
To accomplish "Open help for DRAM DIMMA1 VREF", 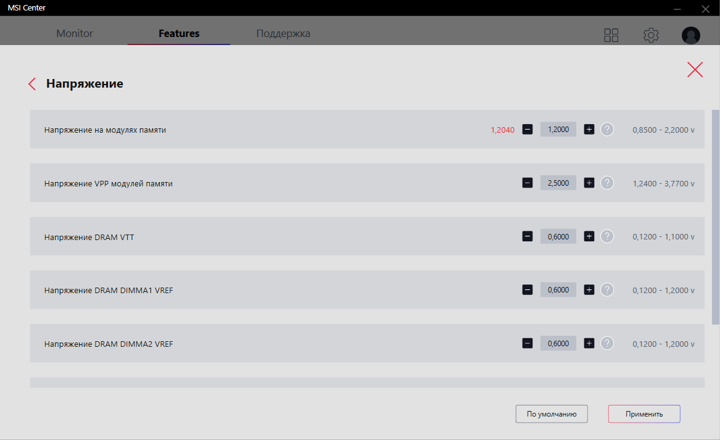I will pos(607,289).
